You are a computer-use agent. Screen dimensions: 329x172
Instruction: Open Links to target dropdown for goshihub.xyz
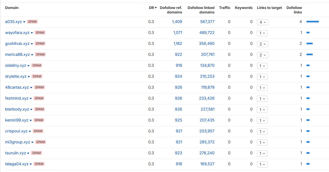(262, 44)
